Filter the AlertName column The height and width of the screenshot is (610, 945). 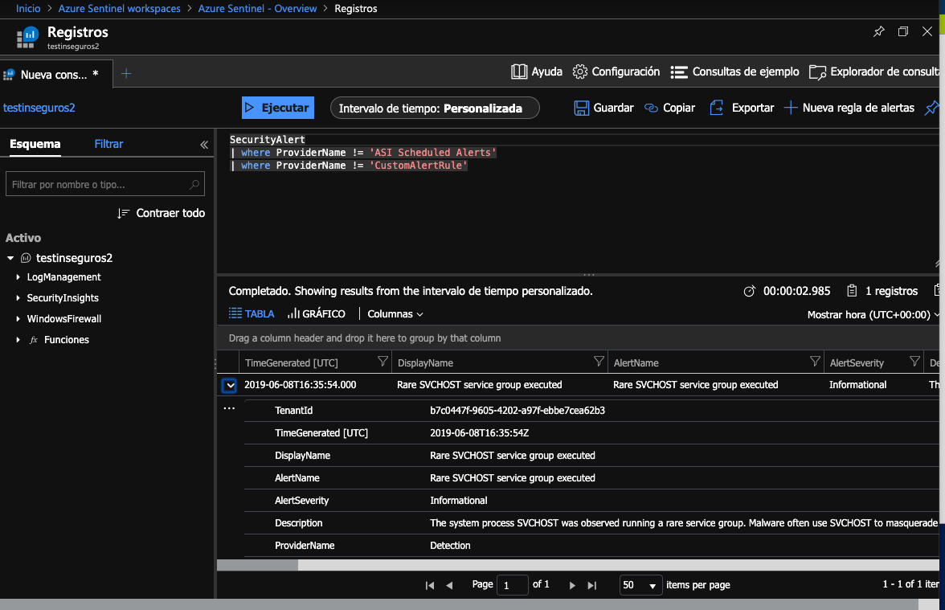(815, 362)
